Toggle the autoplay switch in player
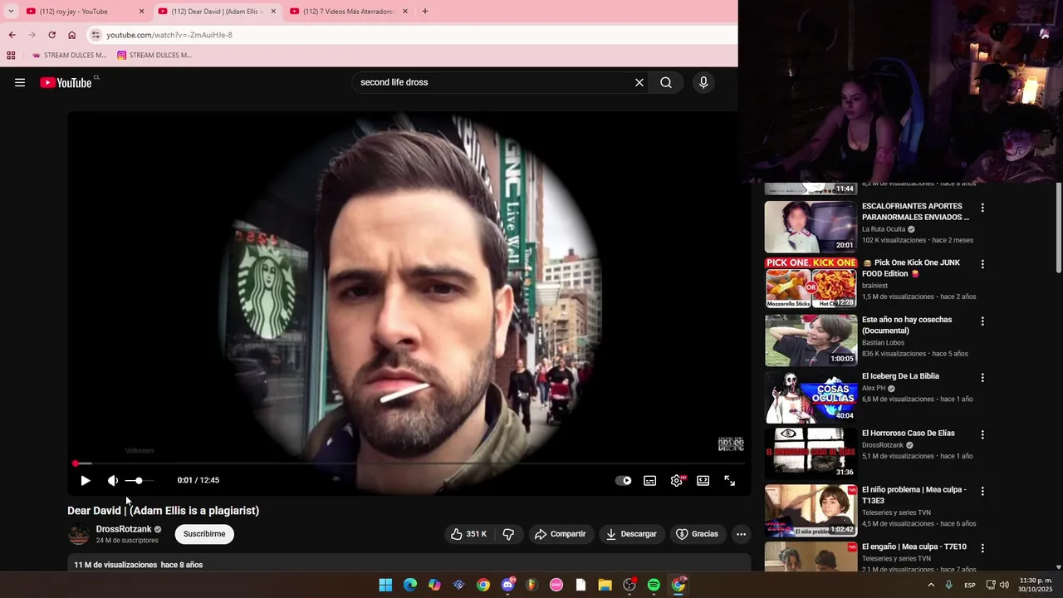The image size is (1063, 598). point(623,480)
